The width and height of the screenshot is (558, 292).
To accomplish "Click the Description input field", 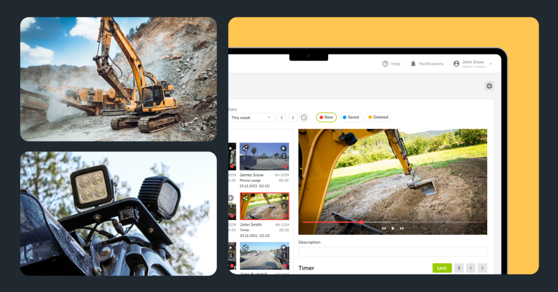I will pos(392,252).
